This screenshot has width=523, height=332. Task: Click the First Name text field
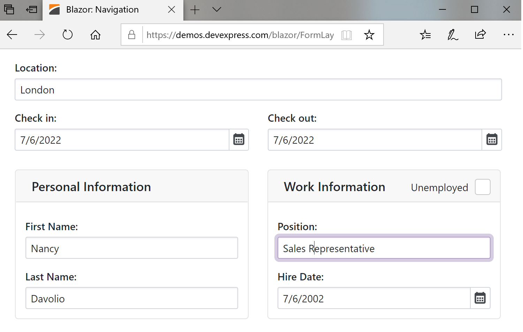click(x=131, y=248)
